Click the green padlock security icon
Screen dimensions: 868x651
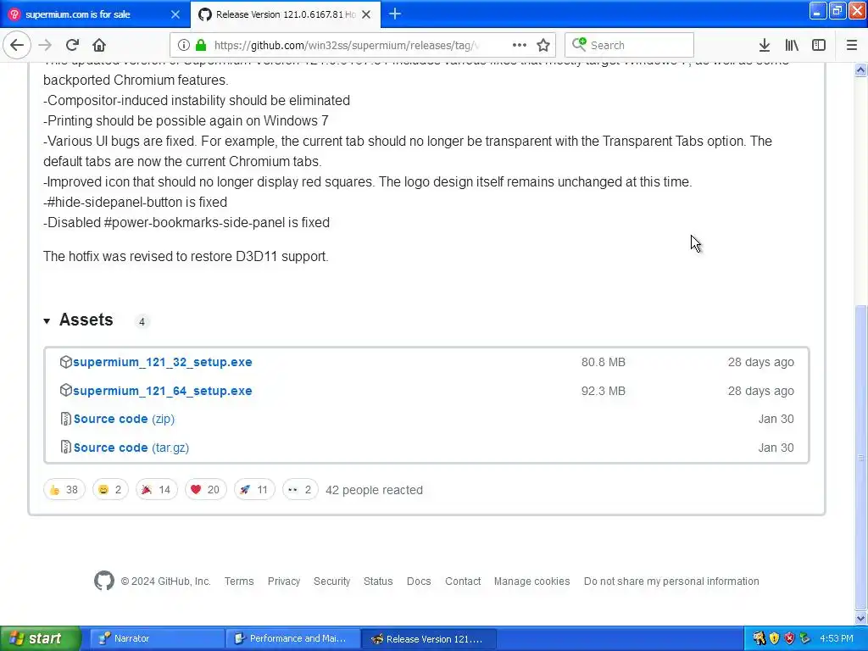pyautogui.click(x=201, y=45)
